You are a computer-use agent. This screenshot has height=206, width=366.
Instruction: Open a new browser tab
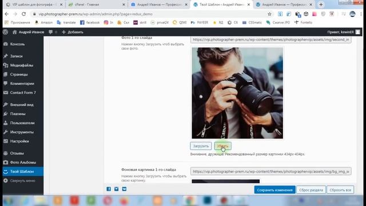(x=321, y=5)
